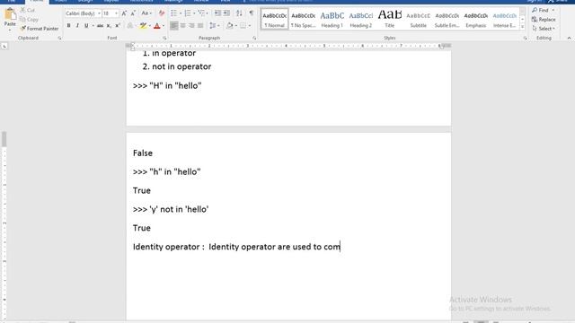Viewport: 575px width, 323px height.
Task: Toggle italic formatting
Action: click(x=77, y=26)
